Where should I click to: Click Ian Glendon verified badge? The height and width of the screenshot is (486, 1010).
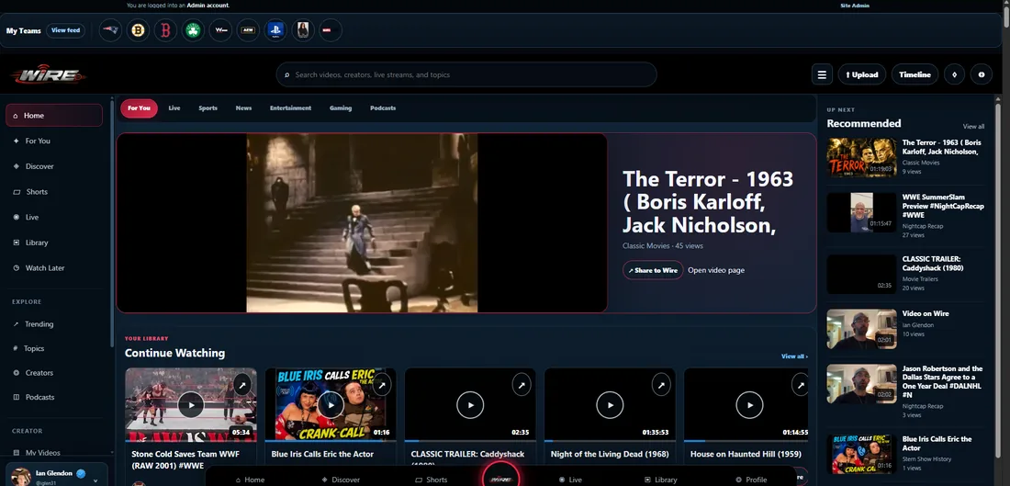tap(81, 473)
